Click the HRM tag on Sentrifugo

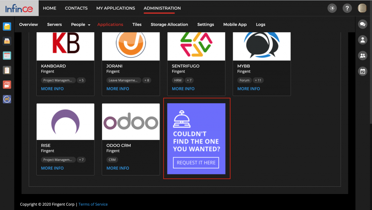[178, 80]
